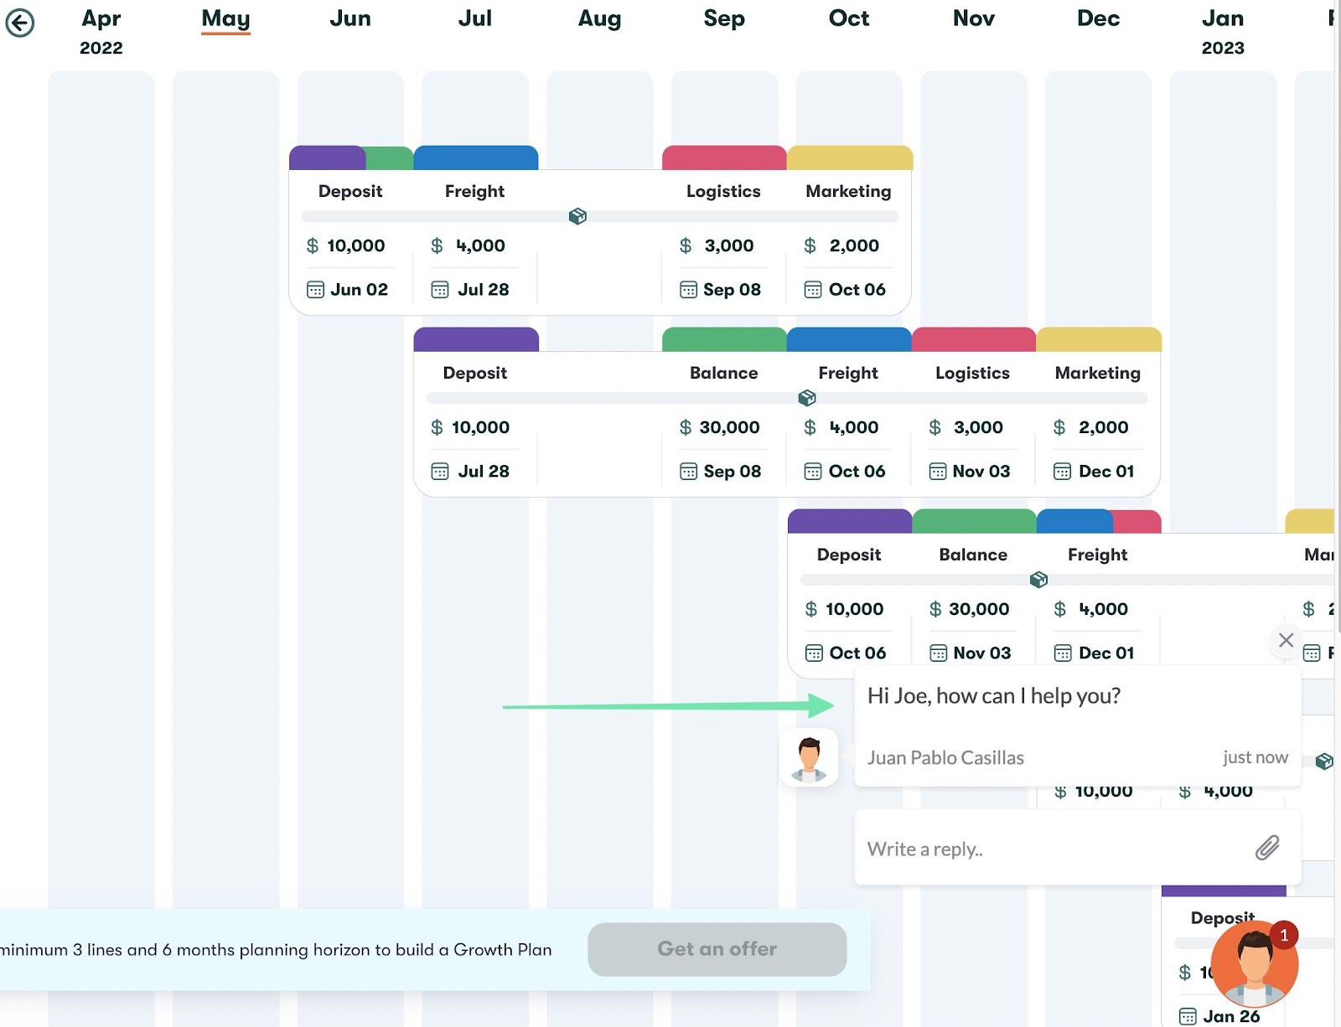Click the package icon on the first plan's progress bar
This screenshot has height=1027, width=1341.
(x=577, y=216)
